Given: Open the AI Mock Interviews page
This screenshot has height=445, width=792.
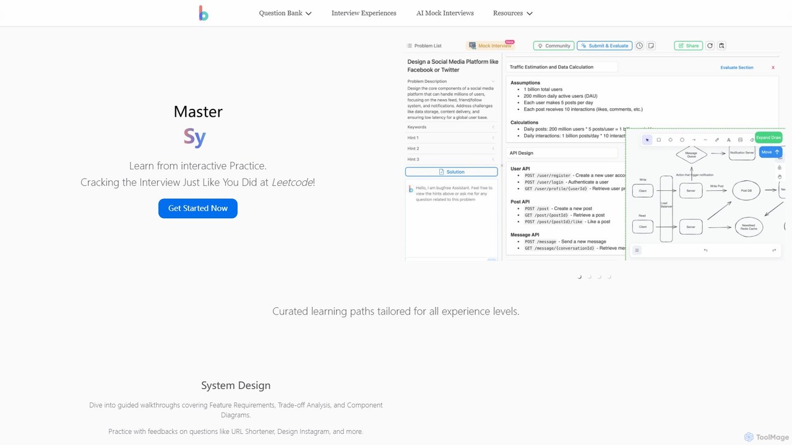Looking at the screenshot, I should 445,13.
